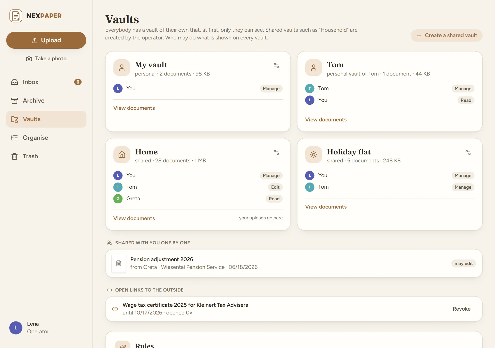Click the may edit badge on Pension adjustment
Viewport: 495px width, 348px height.
464,263
